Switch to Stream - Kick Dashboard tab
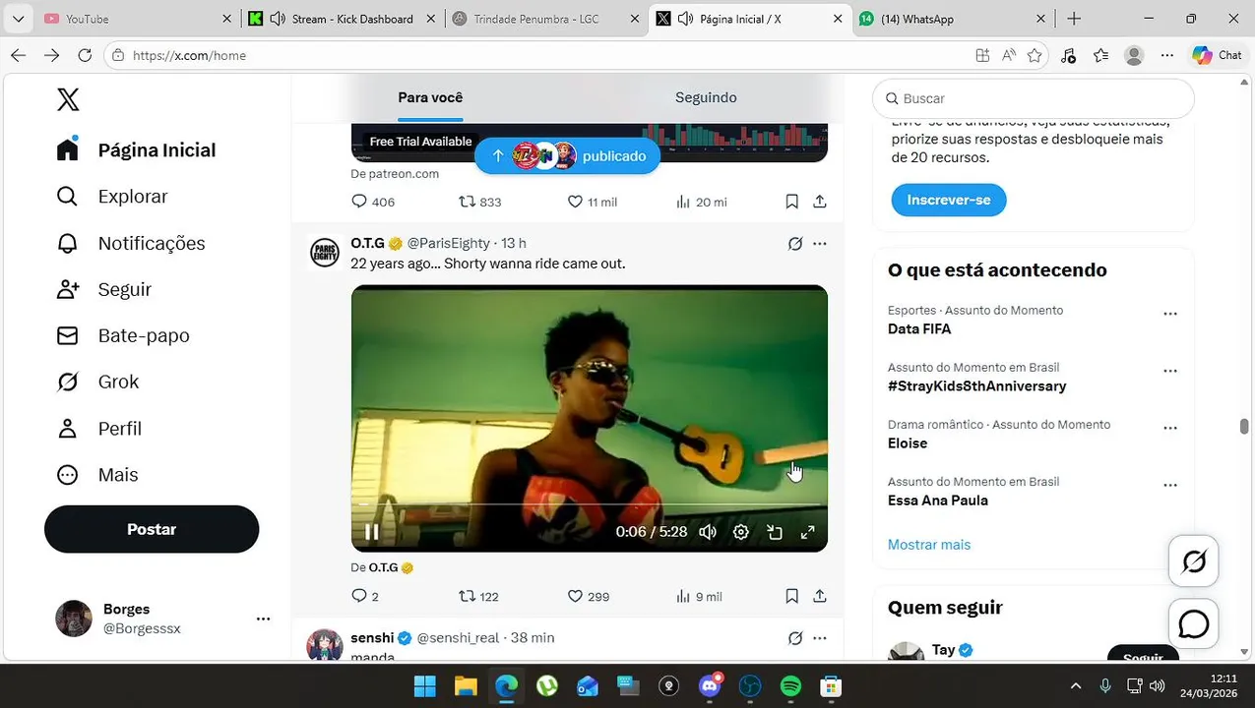This screenshot has width=1255, height=708. pyautogui.click(x=341, y=19)
